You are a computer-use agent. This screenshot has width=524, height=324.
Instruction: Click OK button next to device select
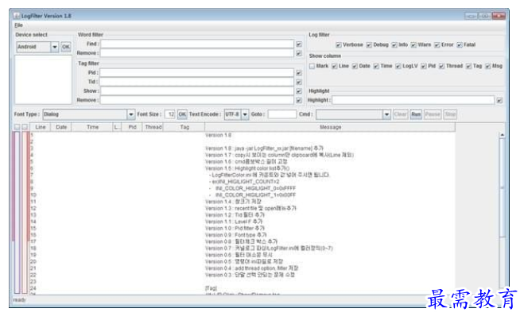tap(66, 47)
